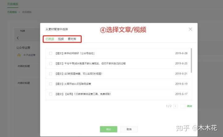
Task: Click the 页面模版 breadcrumb link
Action: tap(12, 12)
